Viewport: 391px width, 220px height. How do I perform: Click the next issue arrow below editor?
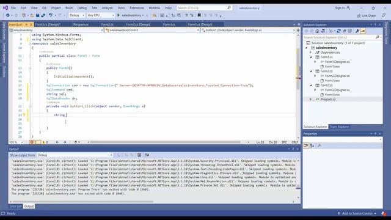pyautogui.click(x=65, y=142)
